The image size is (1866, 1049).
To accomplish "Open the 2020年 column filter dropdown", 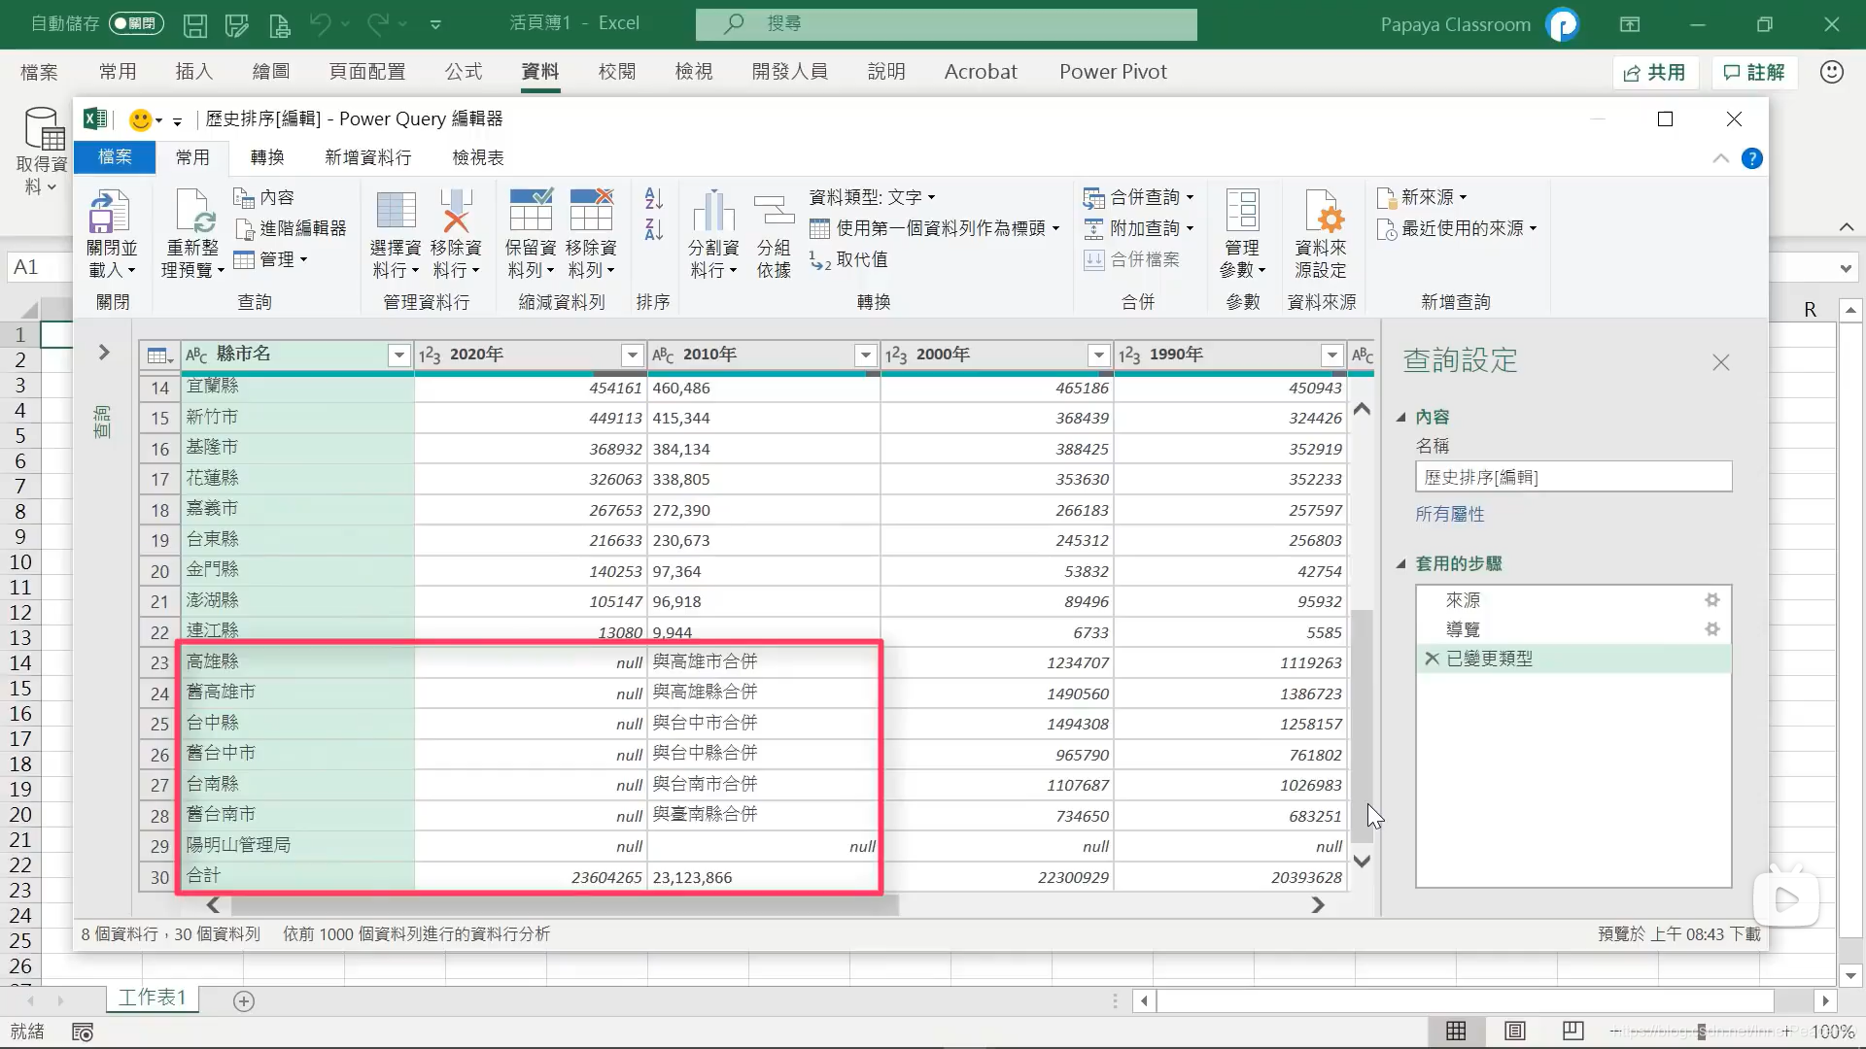I will click(x=632, y=355).
